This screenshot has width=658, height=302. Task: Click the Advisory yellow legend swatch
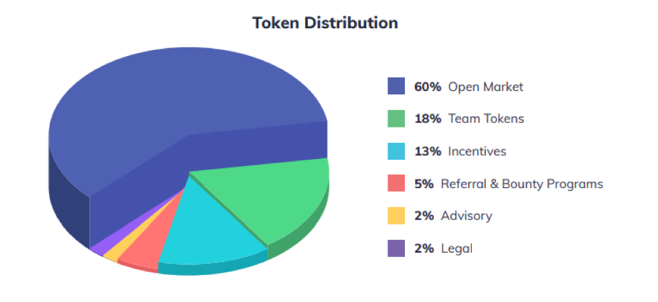coord(396,216)
